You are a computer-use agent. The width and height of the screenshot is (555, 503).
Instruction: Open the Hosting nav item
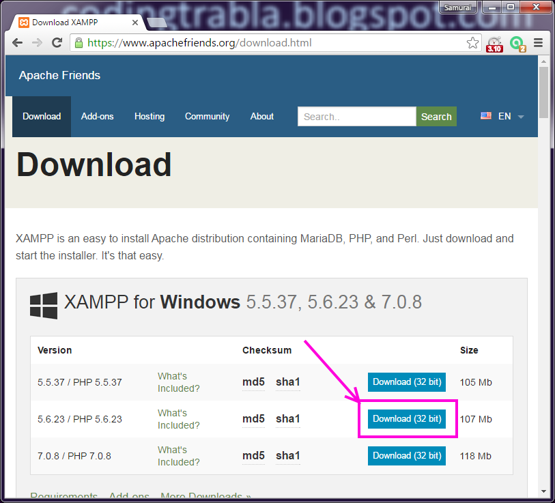click(x=150, y=117)
